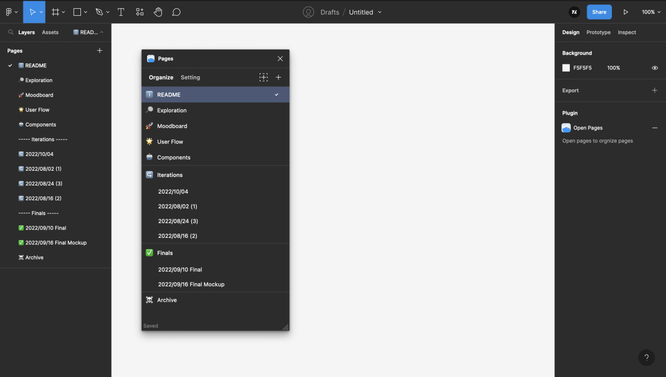The width and height of the screenshot is (666, 377).
Task: Expand the Move tool dropdown arrow
Action: [x=42, y=11]
